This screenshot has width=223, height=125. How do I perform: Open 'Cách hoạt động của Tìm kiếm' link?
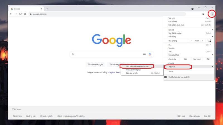[71, 116]
